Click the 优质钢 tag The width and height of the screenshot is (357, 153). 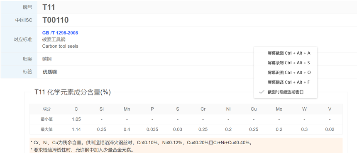coord(50,72)
